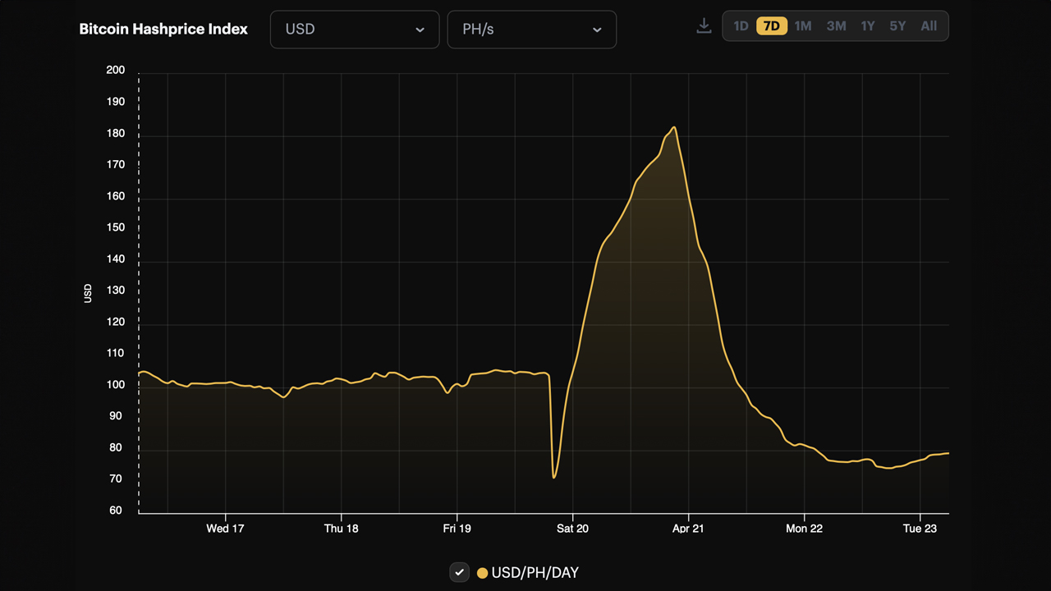Click the Bitcoin Hashprice Index title
Viewport: 1051px width, 591px height.
(163, 29)
